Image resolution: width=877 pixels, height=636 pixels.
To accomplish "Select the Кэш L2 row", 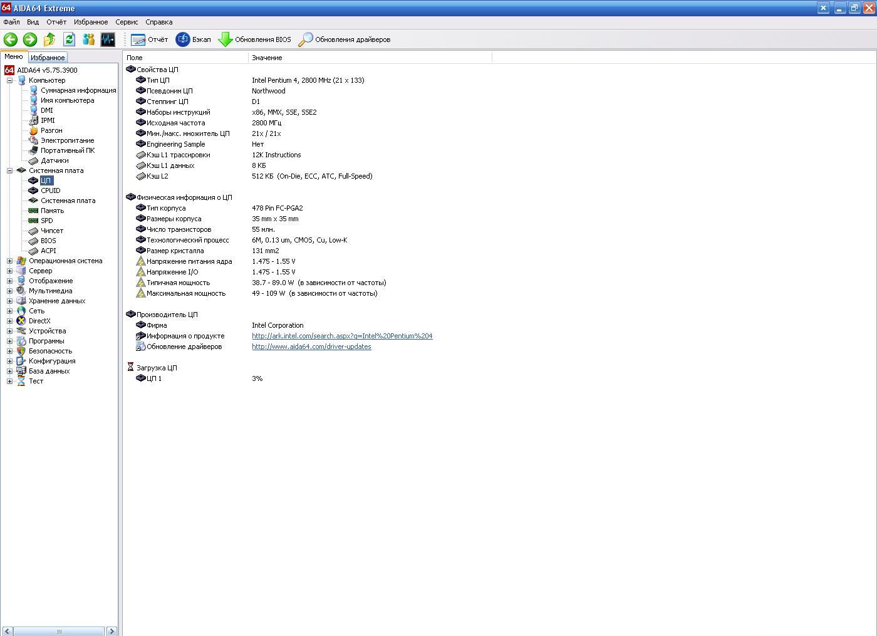I will pos(254,176).
